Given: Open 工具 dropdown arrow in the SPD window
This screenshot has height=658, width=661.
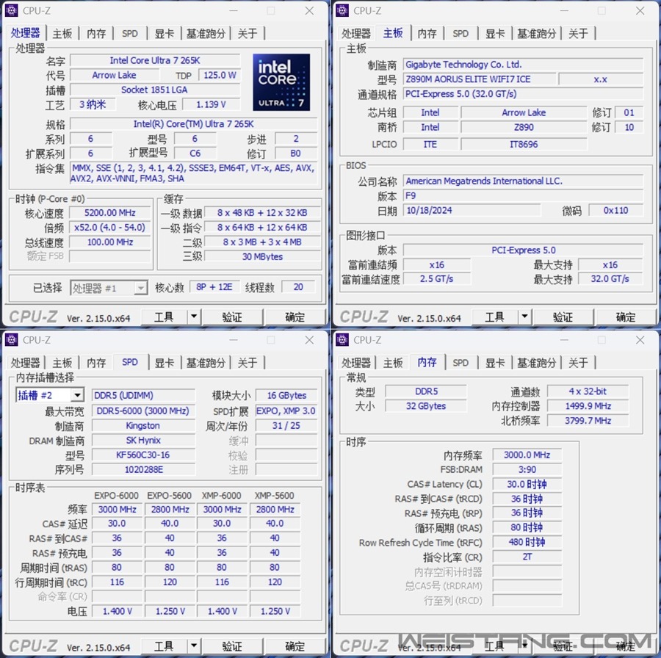Looking at the screenshot, I should [193, 646].
